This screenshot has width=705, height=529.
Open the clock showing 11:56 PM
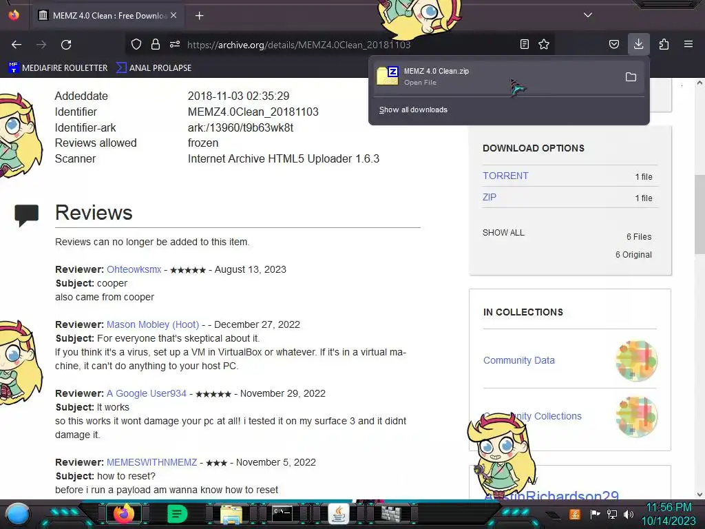[x=669, y=514]
